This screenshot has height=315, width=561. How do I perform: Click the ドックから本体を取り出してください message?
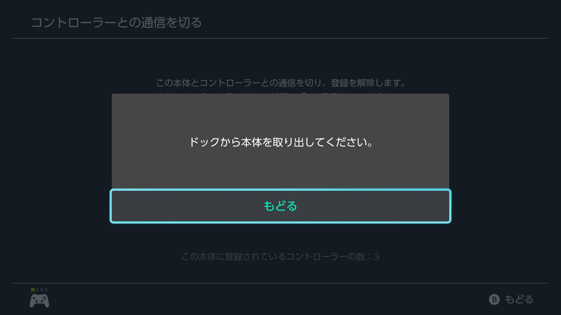pyautogui.click(x=280, y=142)
